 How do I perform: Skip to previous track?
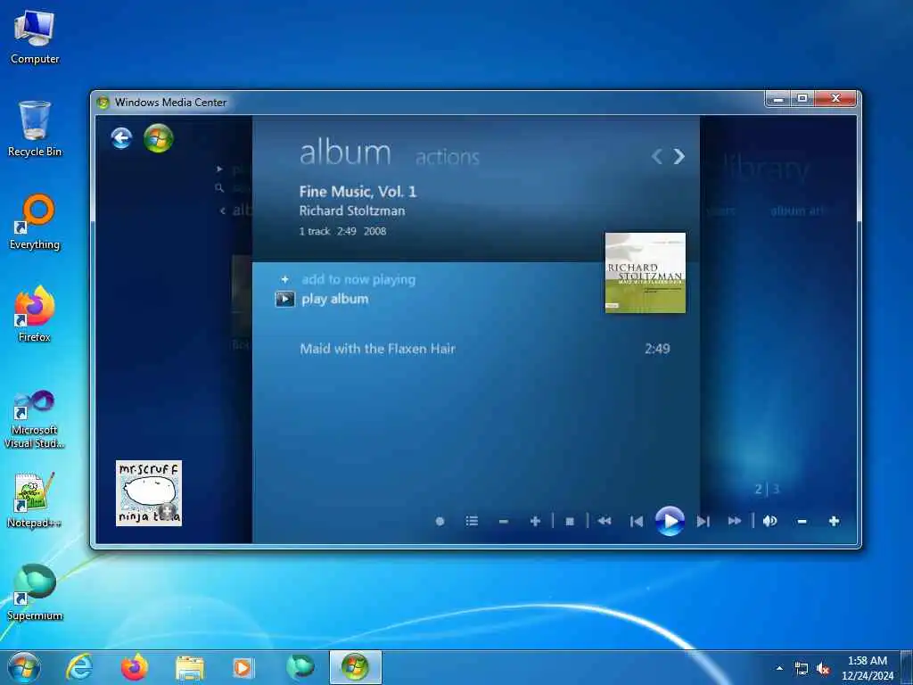click(x=637, y=521)
